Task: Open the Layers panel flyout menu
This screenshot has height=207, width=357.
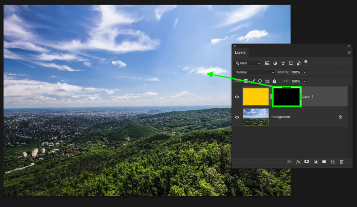Action: [349, 53]
